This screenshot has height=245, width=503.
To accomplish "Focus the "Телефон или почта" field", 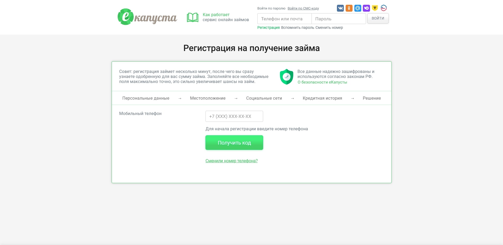I will [284, 19].
